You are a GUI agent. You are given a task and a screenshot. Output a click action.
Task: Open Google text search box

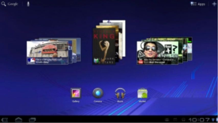pyautogui.click(x=13, y=4)
